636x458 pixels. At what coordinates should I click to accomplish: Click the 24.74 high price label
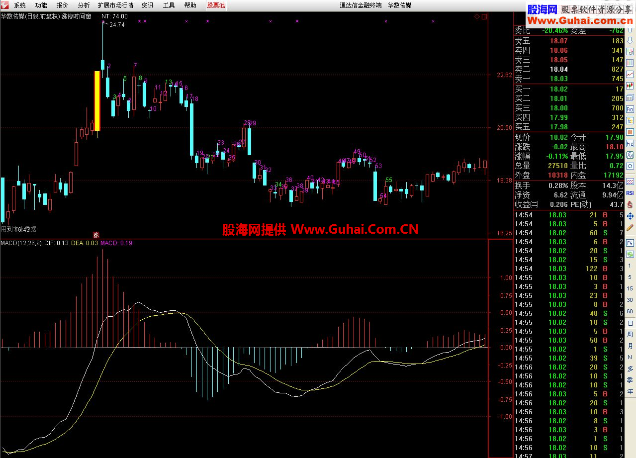point(117,24)
